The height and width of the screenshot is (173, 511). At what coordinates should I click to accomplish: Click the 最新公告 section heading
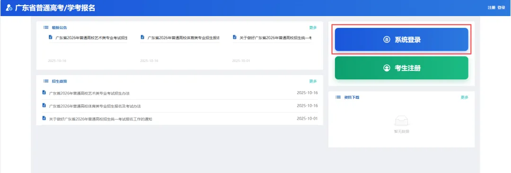pos(59,28)
